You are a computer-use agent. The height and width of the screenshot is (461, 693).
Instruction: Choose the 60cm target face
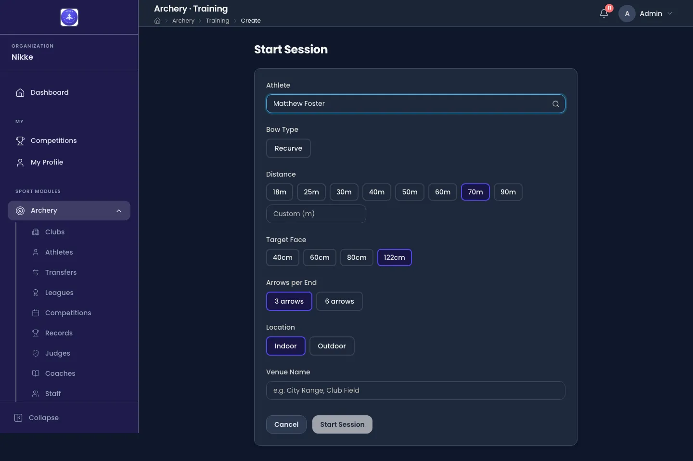point(320,257)
